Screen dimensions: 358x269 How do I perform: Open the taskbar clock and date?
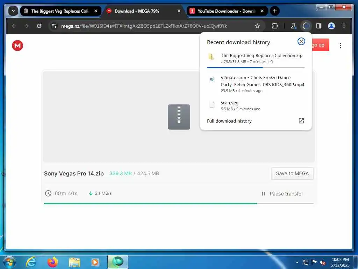tap(340, 262)
